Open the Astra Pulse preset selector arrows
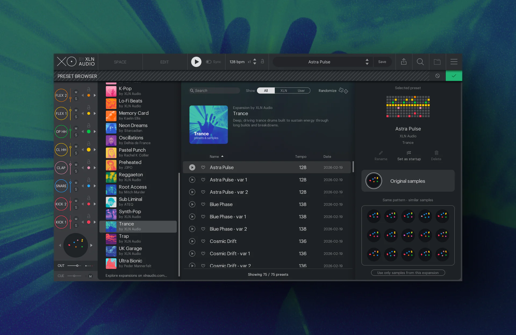The width and height of the screenshot is (516, 335). click(367, 62)
